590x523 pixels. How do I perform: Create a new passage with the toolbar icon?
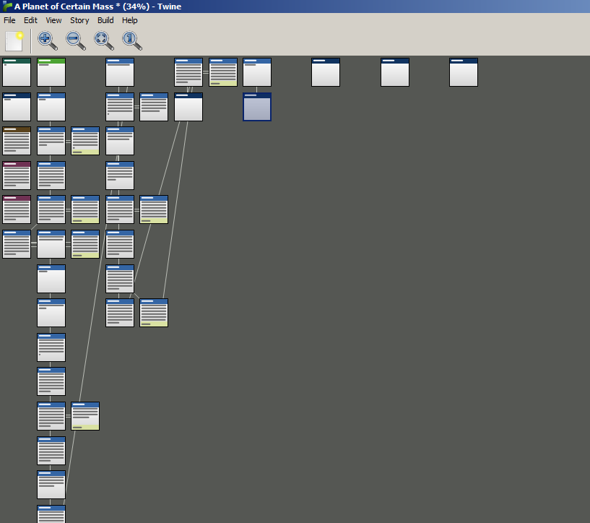pos(14,40)
